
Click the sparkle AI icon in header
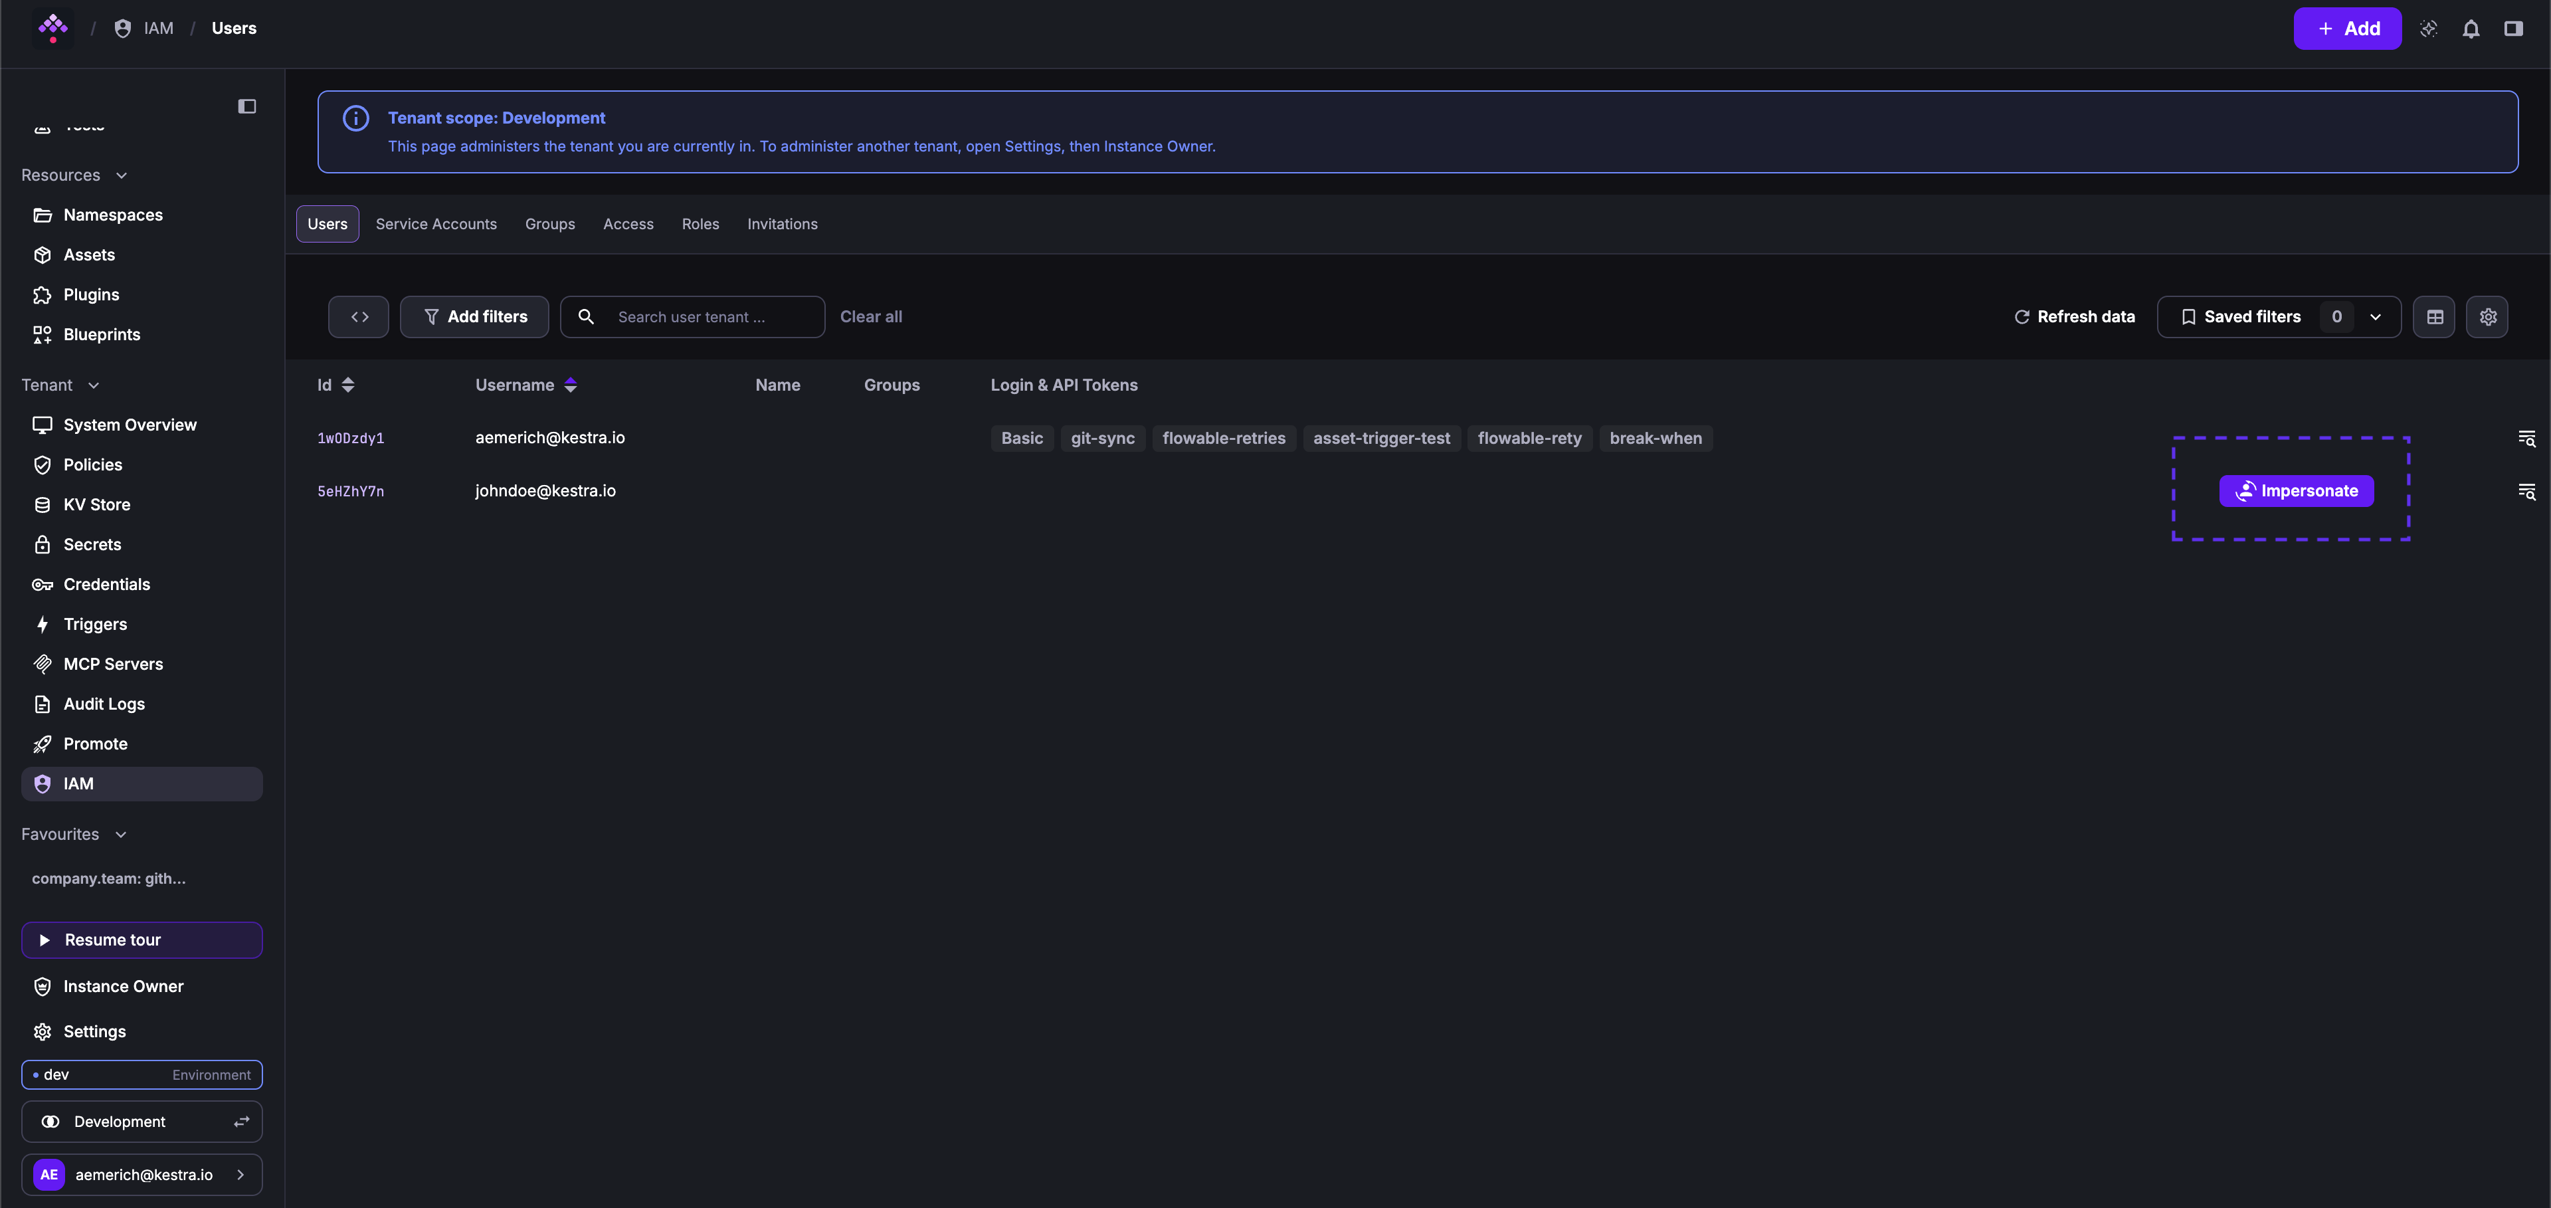pyautogui.click(x=2428, y=29)
